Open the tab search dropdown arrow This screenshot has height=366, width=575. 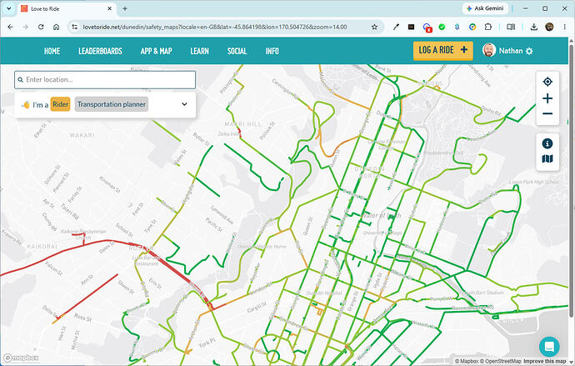(x=9, y=8)
